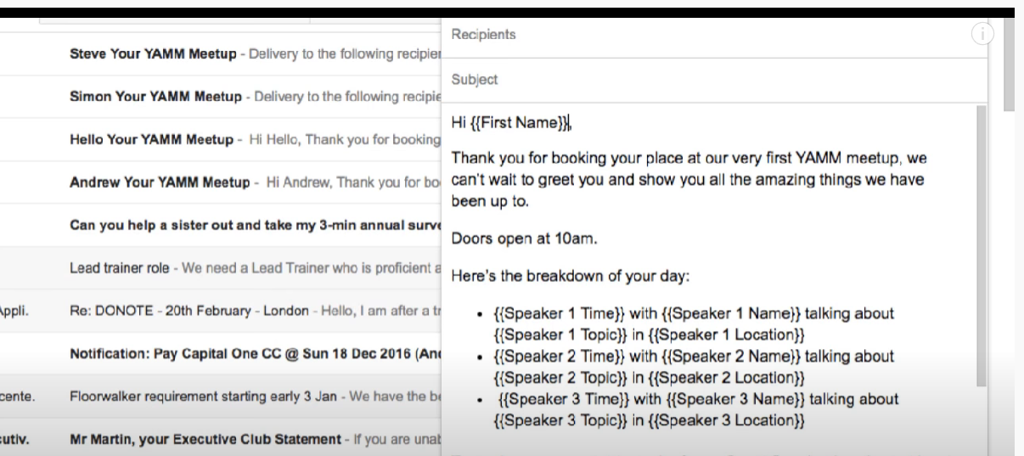Open the Steve Your YAMM Meetup email
Viewport: 1024px width, 456px height.
(x=255, y=54)
